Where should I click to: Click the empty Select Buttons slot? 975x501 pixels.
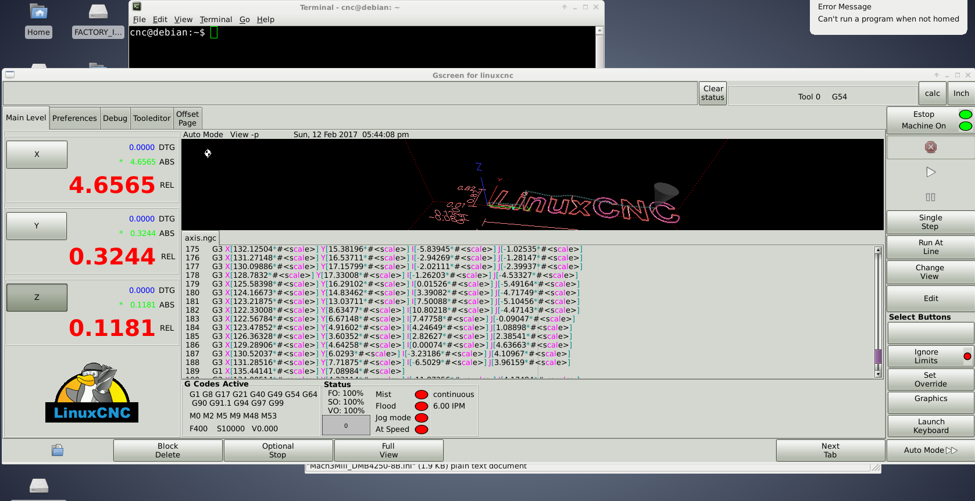(930, 333)
